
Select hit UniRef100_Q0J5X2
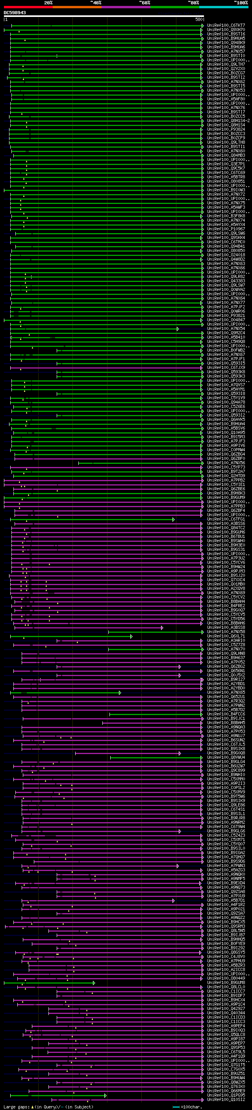coord(226,676)
